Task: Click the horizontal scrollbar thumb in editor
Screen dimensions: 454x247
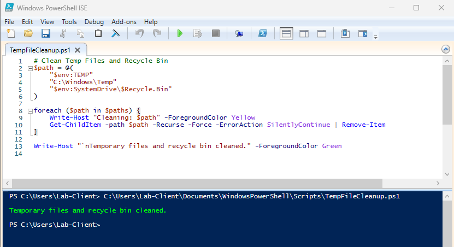Action: pyautogui.click(x=197, y=183)
